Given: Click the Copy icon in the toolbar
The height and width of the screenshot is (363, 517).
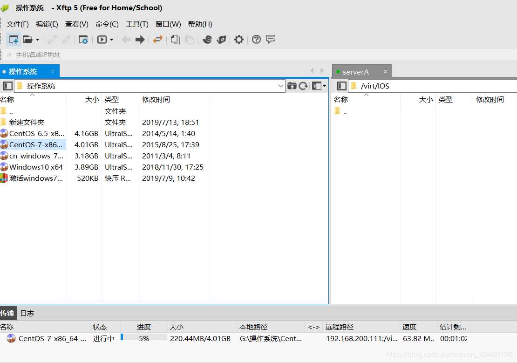Looking at the screenshot, I should click(x=176, y=40).
